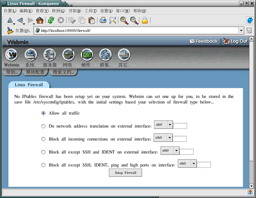
Task: Select Block except SSH, IDENT, ping, high ports
Action: 43,165
